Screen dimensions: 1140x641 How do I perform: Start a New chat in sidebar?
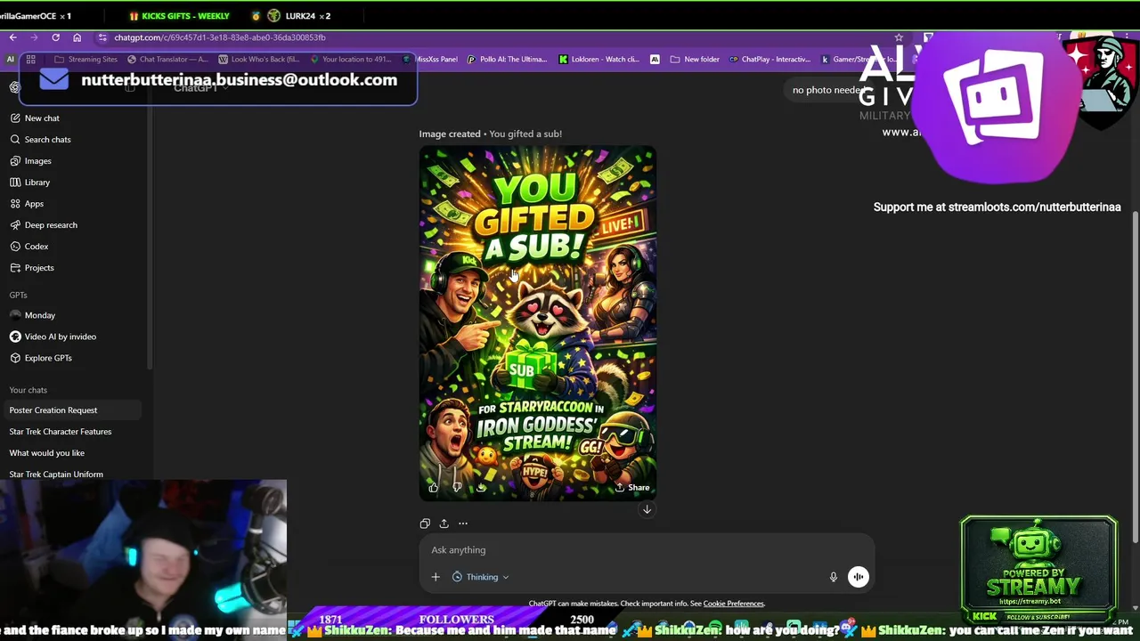tap(41, 118)
